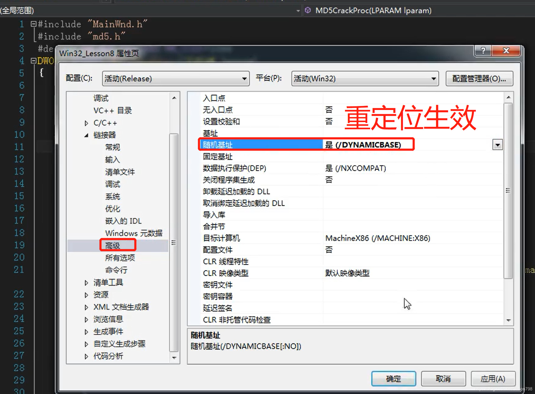Open MD5CrackProc member dropdown in editor
This screenshot has width=535, height=394.
point(419,11)
